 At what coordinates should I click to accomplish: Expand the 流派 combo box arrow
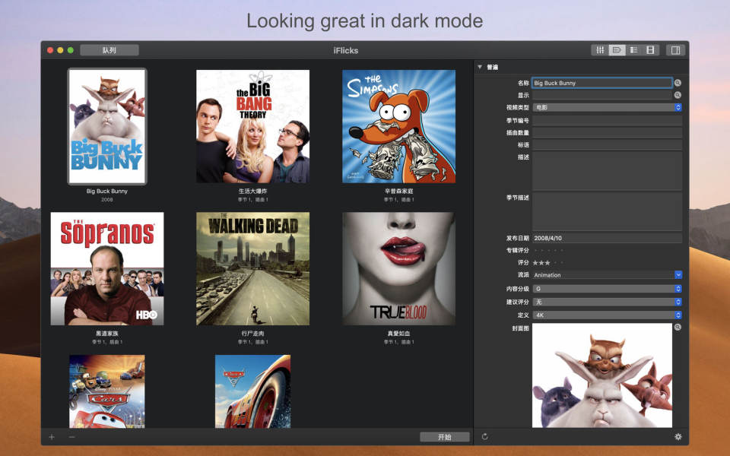point(678,275)
